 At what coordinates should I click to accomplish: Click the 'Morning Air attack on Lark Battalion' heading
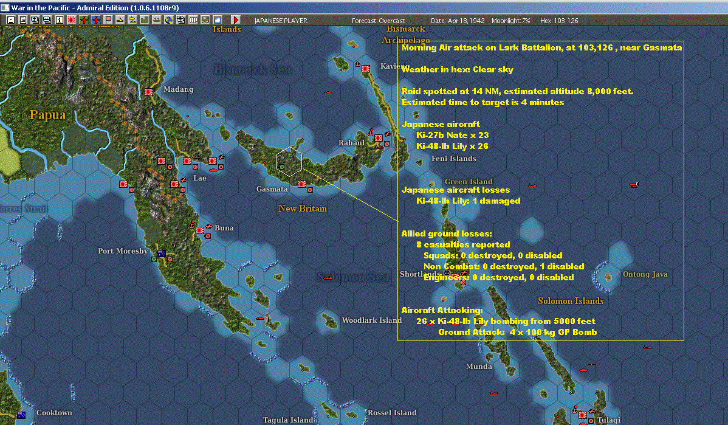coord(542,47)
